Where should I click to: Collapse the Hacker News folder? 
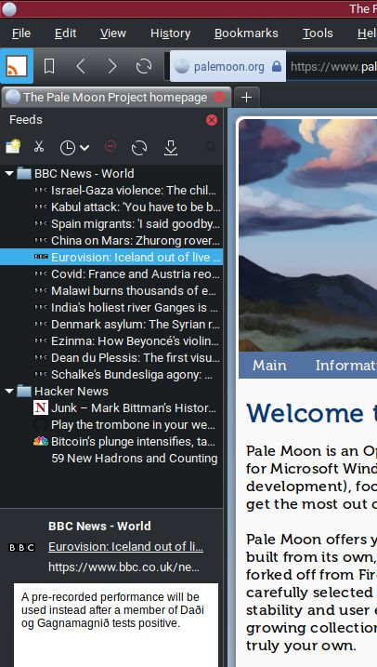[x=9, y=392]
